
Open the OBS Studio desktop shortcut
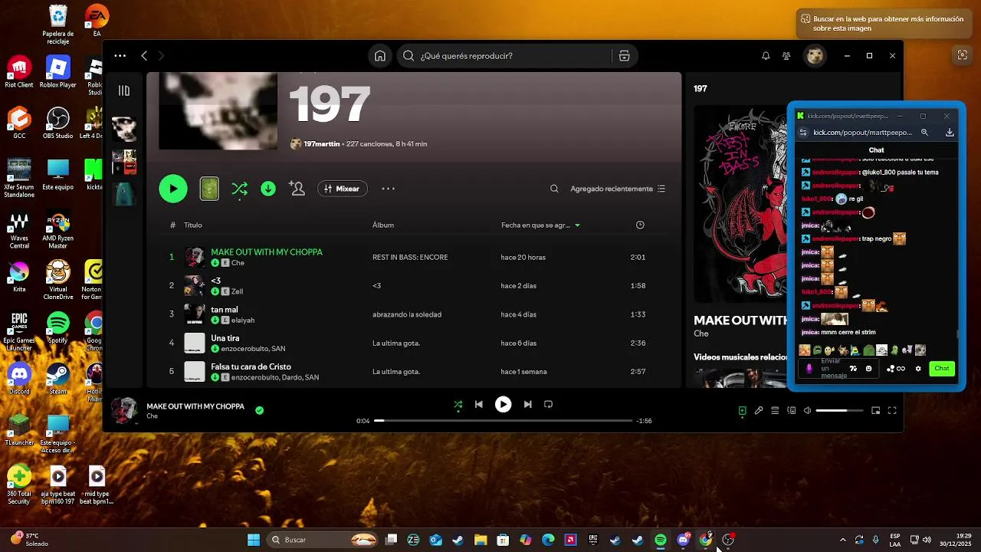pos(58,124)
